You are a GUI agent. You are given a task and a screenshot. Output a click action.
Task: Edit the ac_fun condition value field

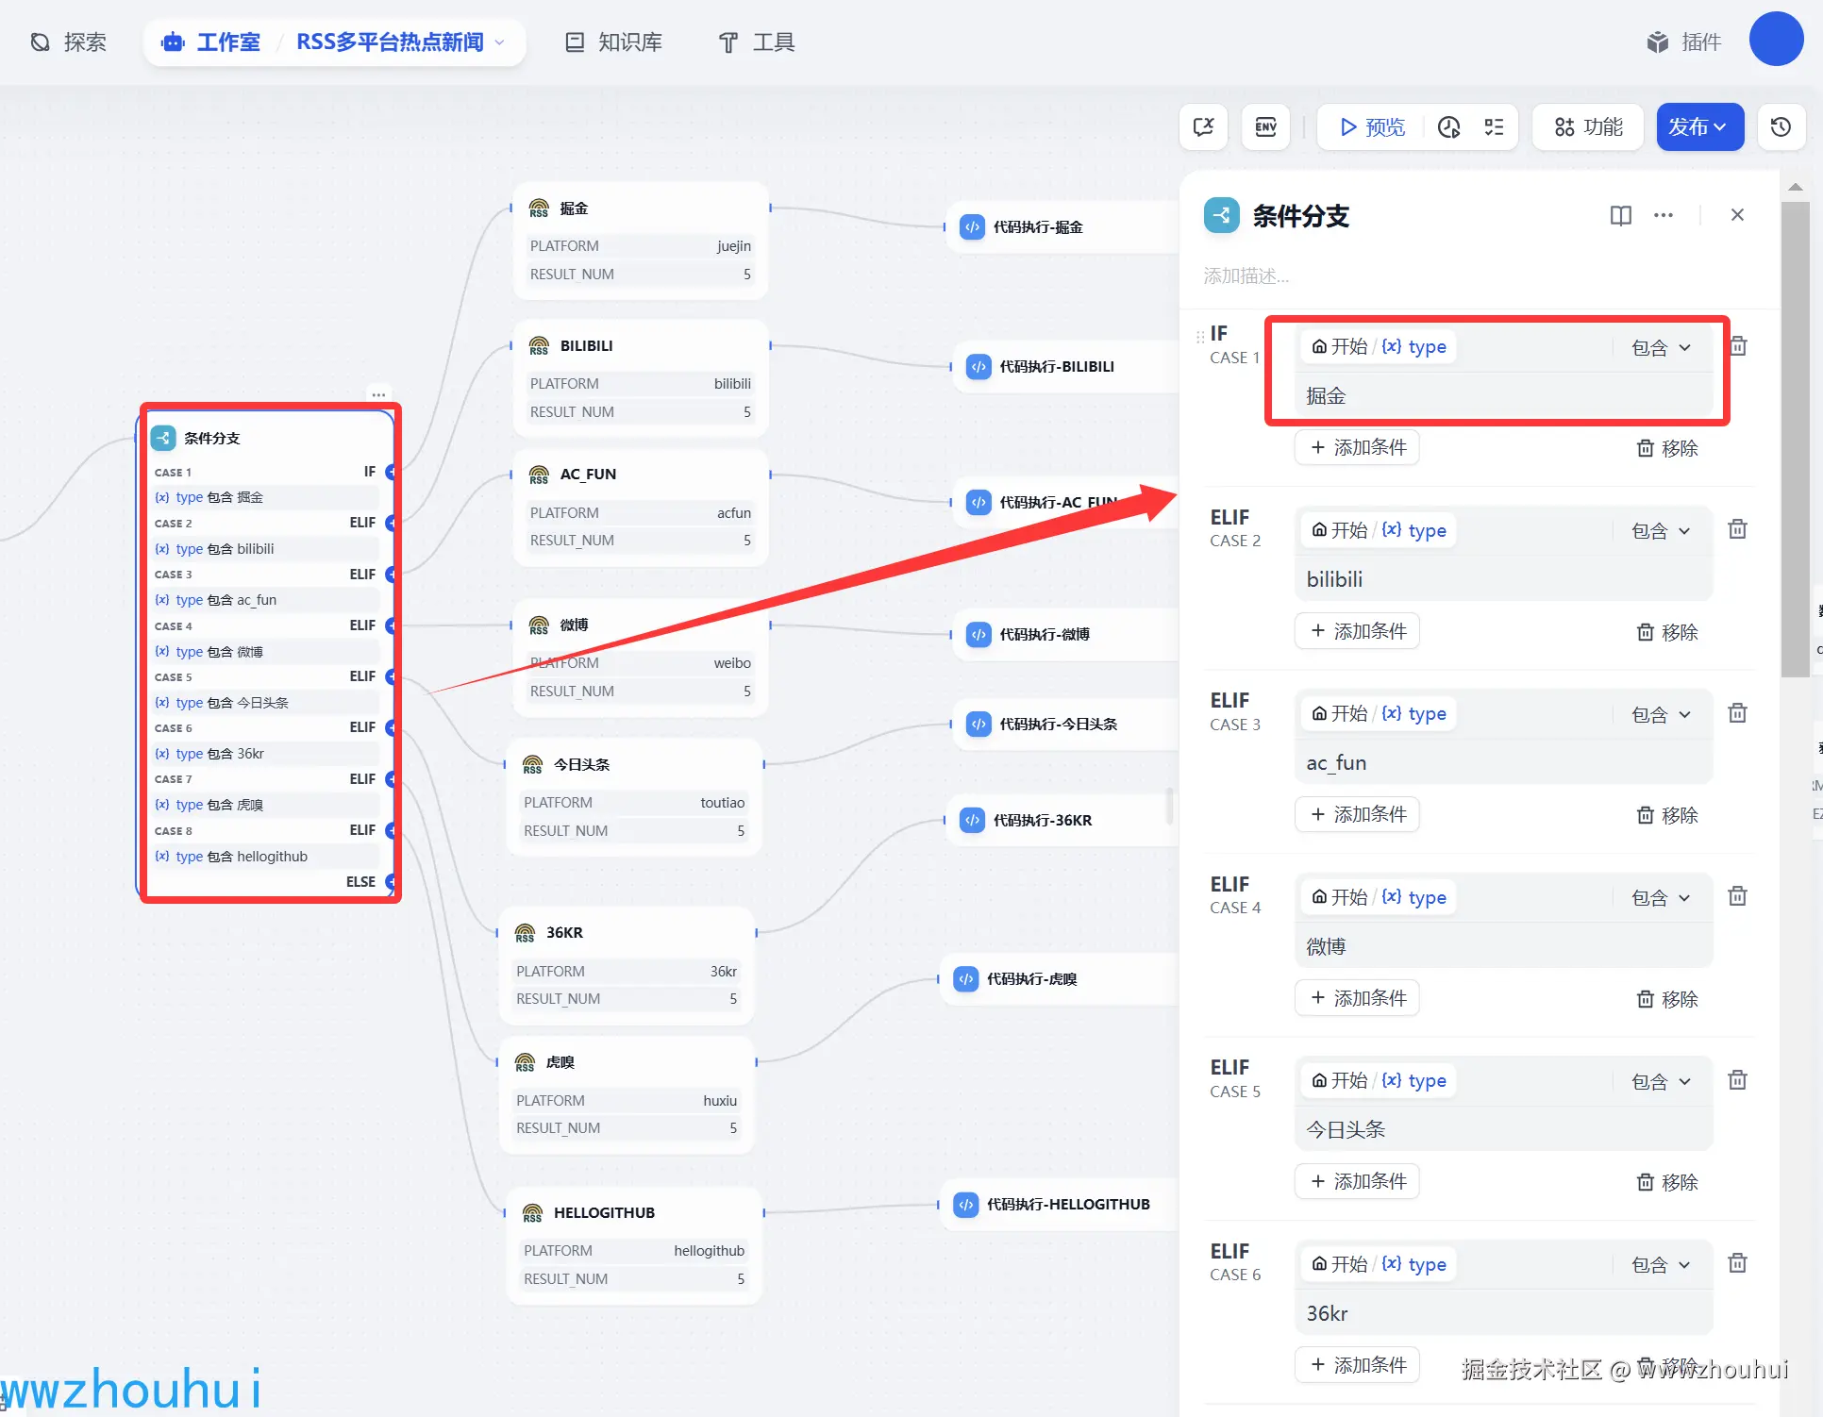pyautogui.click(x=1504, y=763)
